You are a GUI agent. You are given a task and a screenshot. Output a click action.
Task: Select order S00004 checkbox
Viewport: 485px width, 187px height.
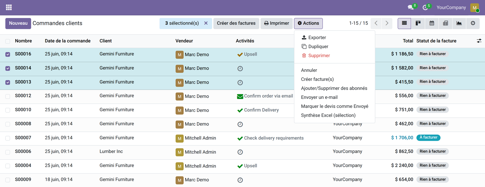click(8, 166)
